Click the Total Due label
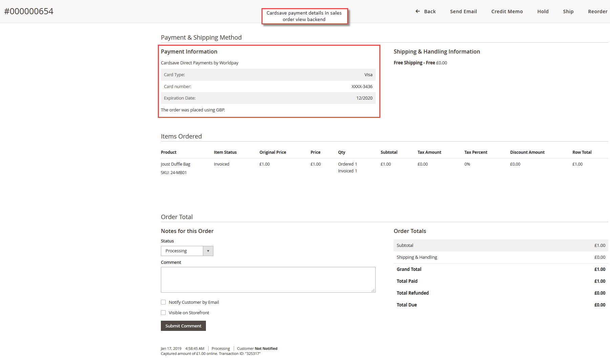The height and width of the screenshot is (359, 610). pos(406,305)
